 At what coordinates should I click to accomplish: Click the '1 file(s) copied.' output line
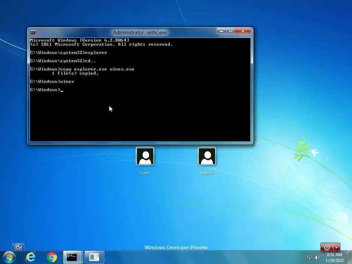click(x=75, y=73)
